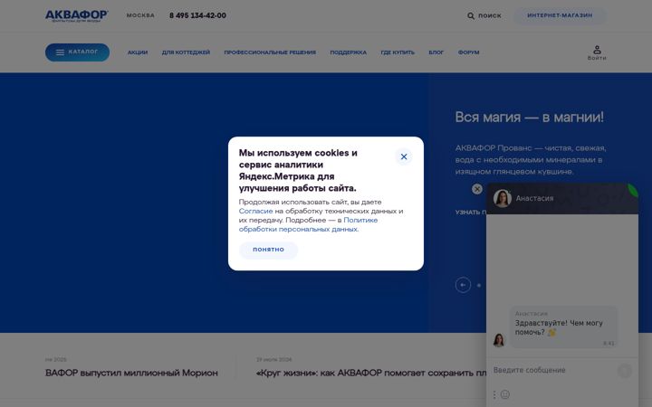Close the cookies notice with the X icon
The height and width of the screenshot is (407, 652).
pos(403,156)
